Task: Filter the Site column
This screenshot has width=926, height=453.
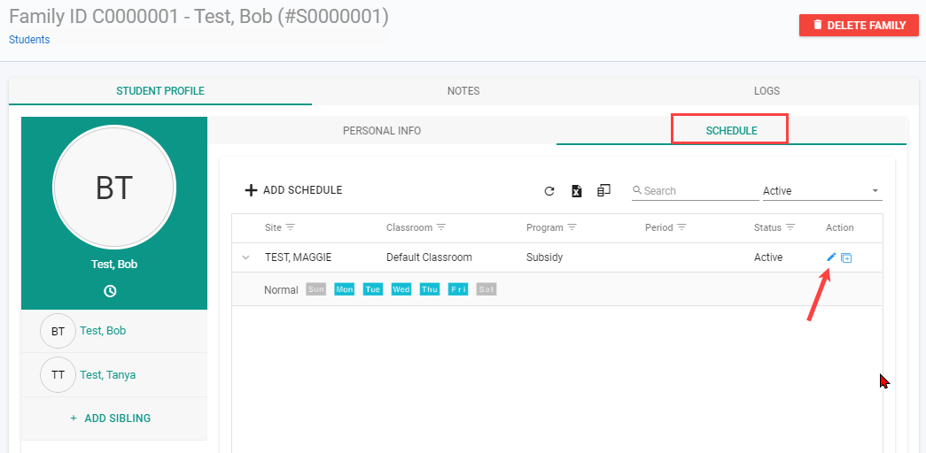Action: [x=291, y=227]
